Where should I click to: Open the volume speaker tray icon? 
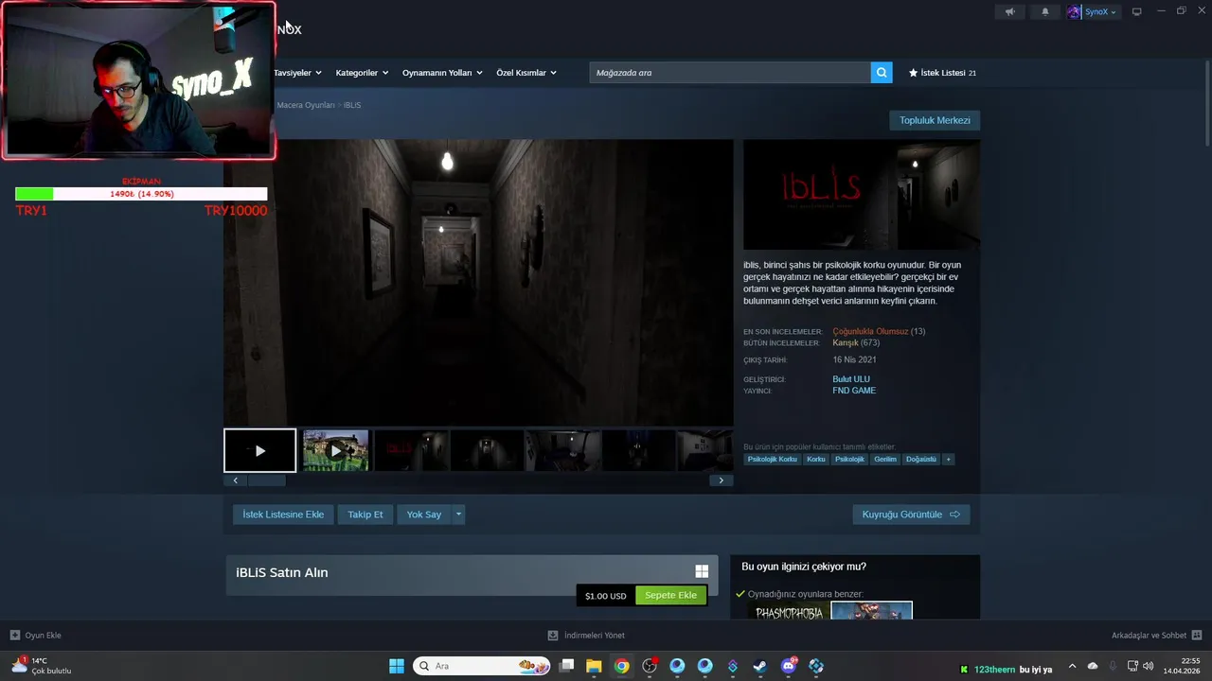tap(1148, 667)
